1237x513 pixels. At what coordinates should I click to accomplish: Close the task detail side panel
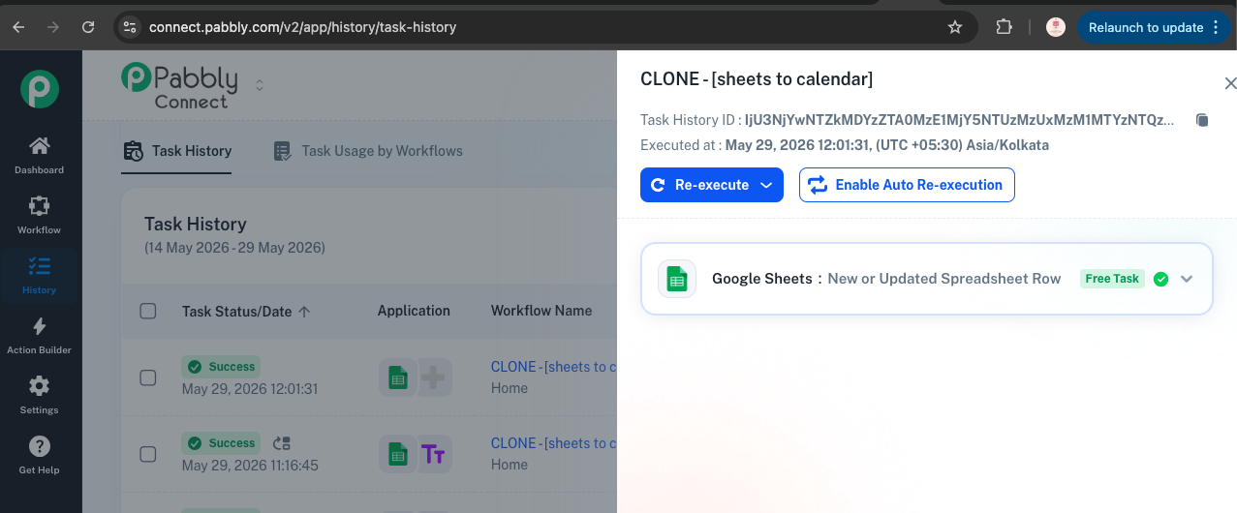[1230, 83]
